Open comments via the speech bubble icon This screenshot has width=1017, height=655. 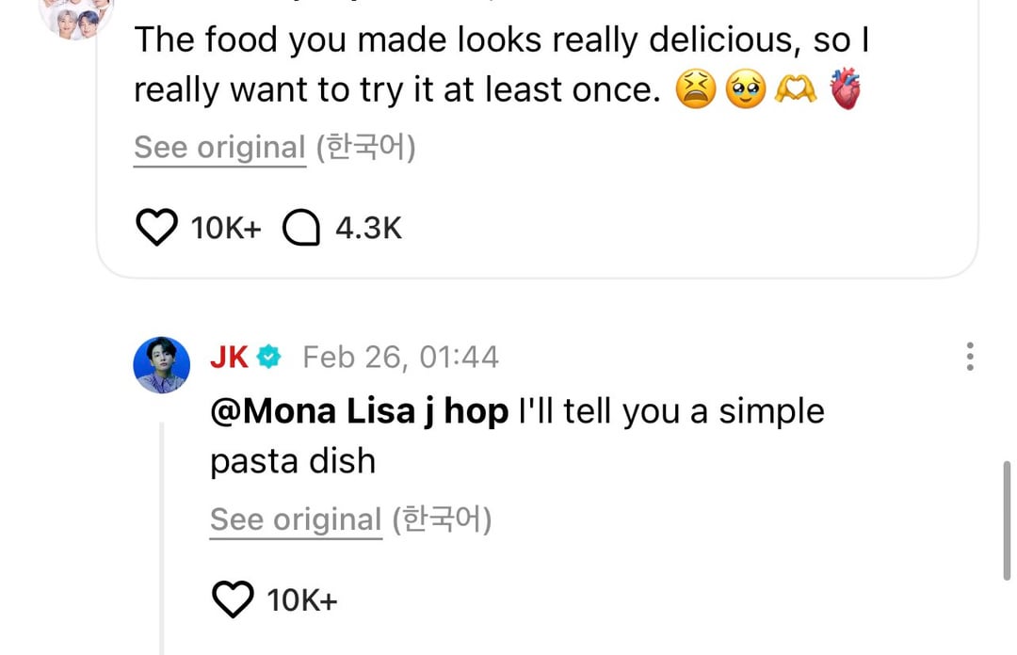[301, 228]
